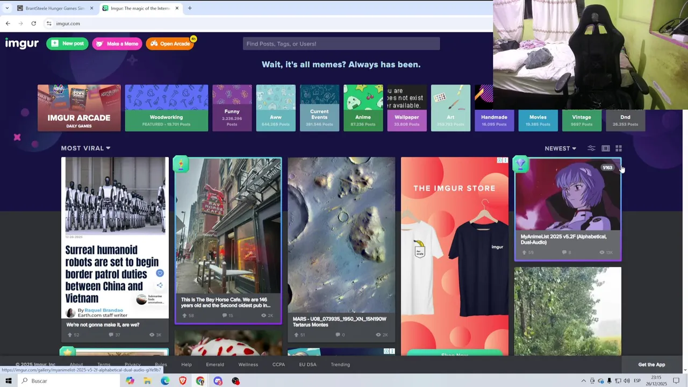The height and width of the screenshot is (387, 688).
Task: Open File Explorer from the taskbar
Action: [147, 381]
